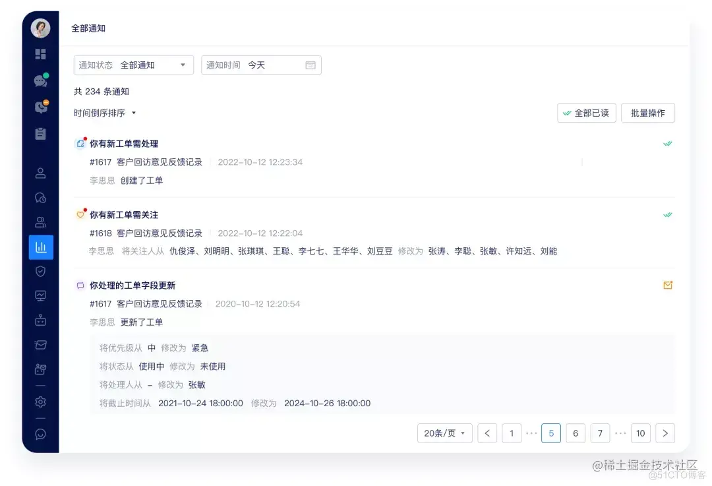Click the 全部已读 button
The height and width of the screenshot is (486, 712).
pyautogui.click(x=587, y=113)
